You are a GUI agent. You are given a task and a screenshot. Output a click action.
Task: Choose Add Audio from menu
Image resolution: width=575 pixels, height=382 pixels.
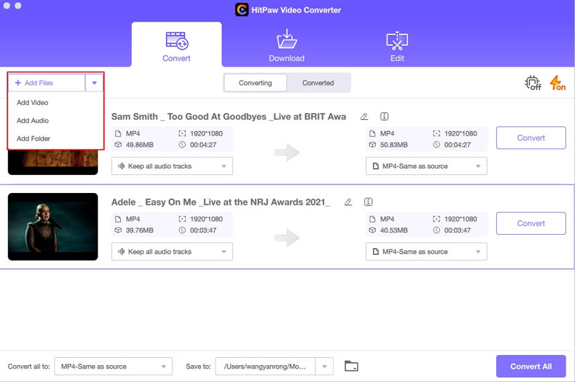point(33,120)
